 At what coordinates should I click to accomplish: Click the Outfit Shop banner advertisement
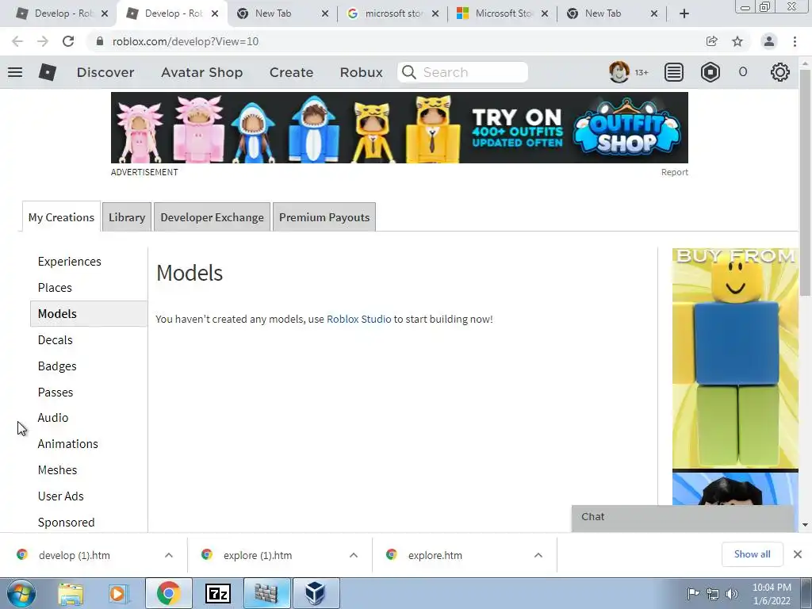[400, 128]
